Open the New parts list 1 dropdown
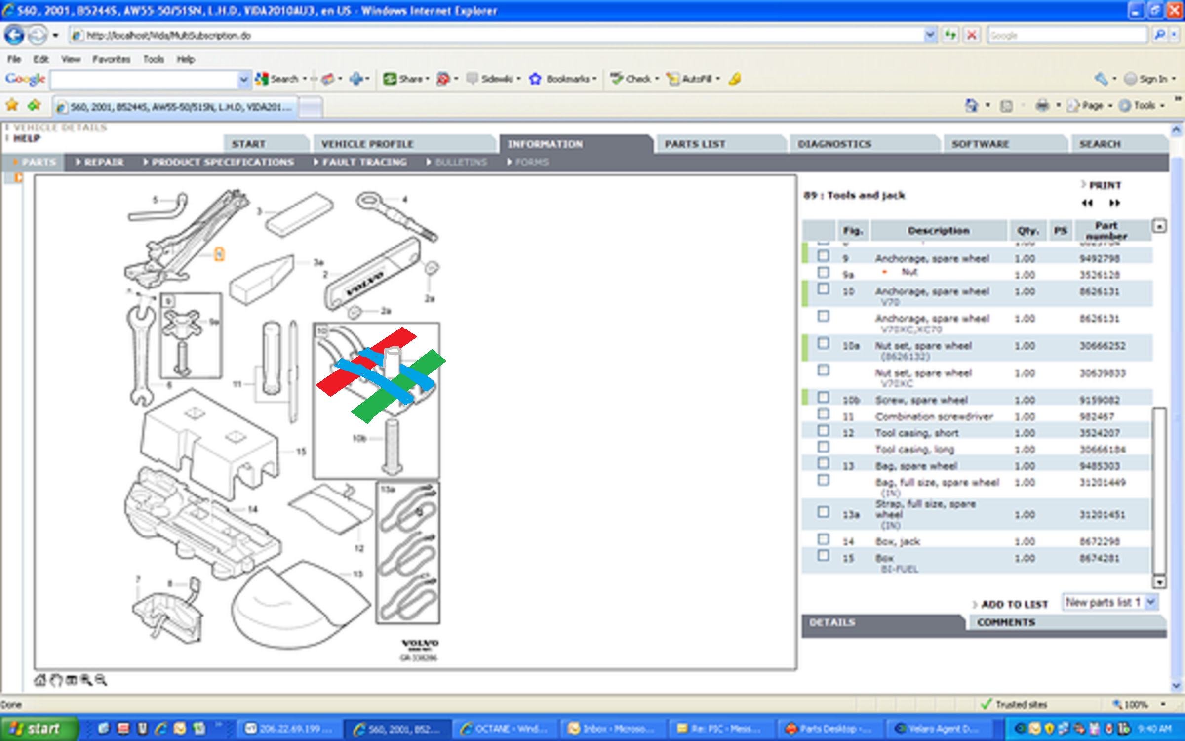 [1151, 602]
